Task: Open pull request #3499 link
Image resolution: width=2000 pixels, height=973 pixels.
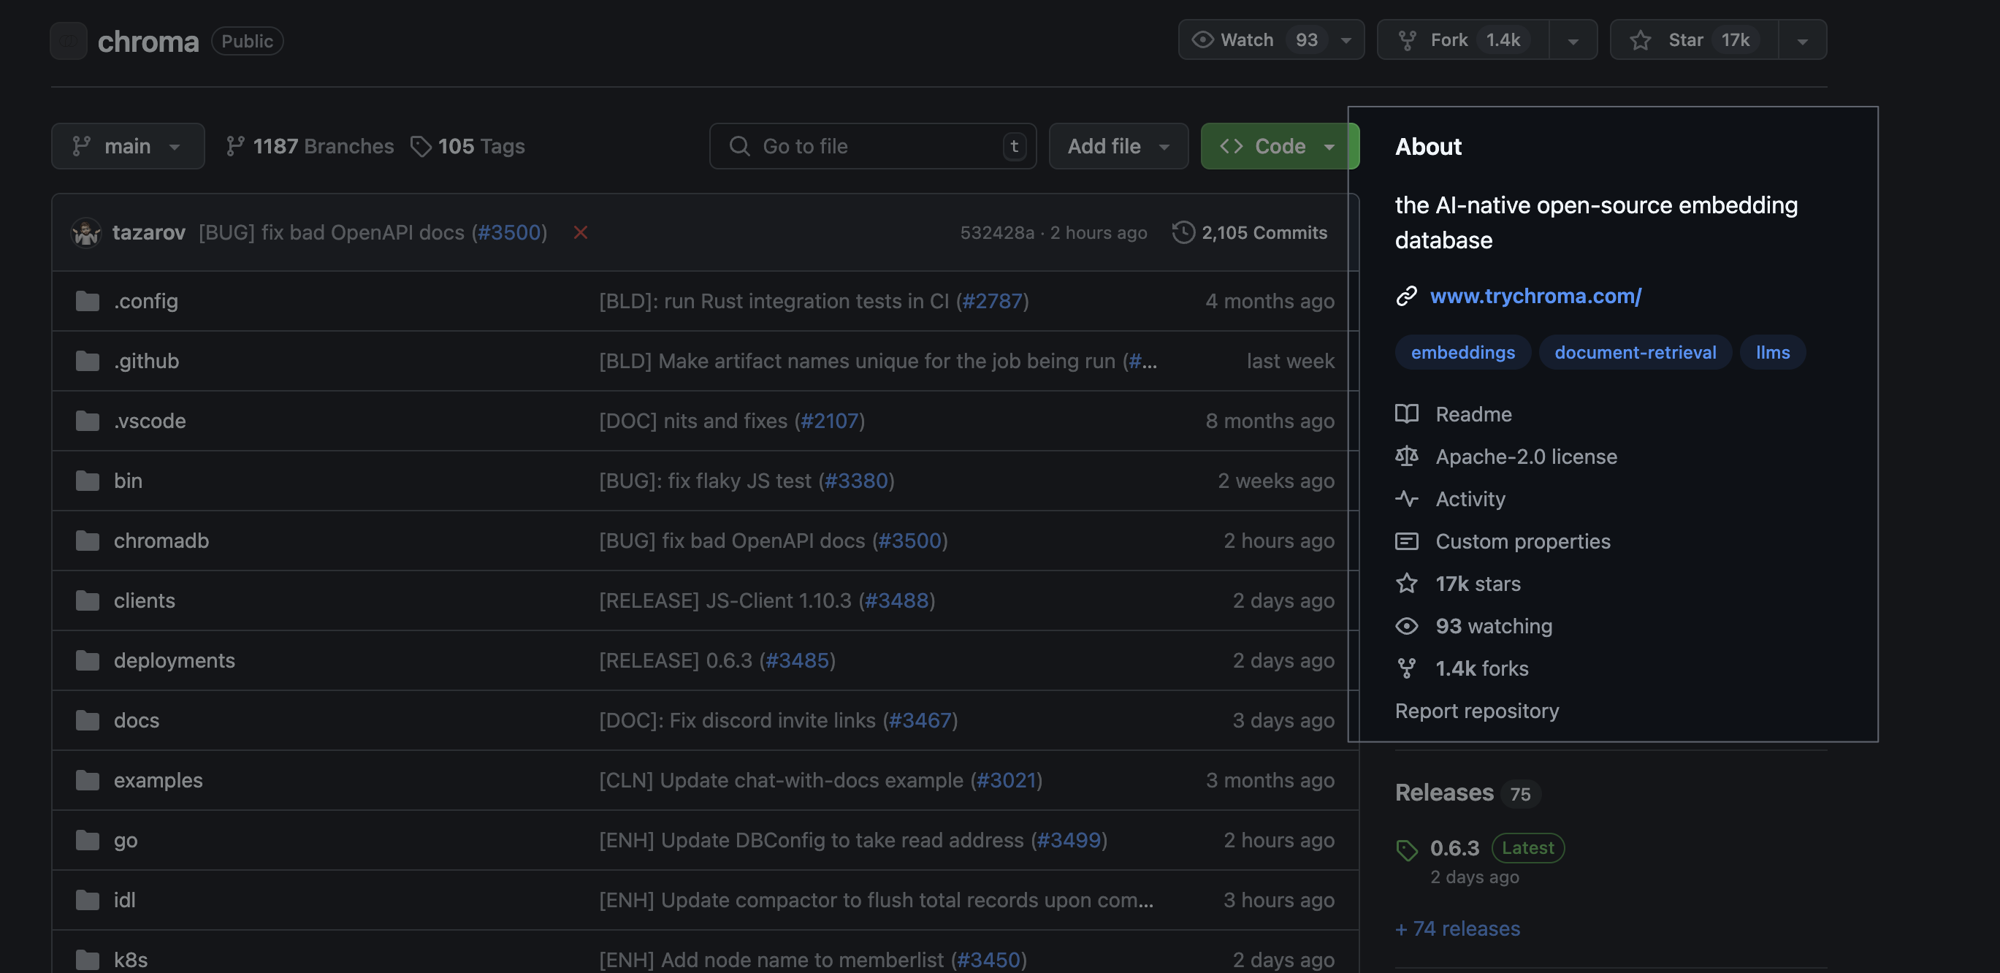Action: pyautogui.click(x=1069, y=839)
